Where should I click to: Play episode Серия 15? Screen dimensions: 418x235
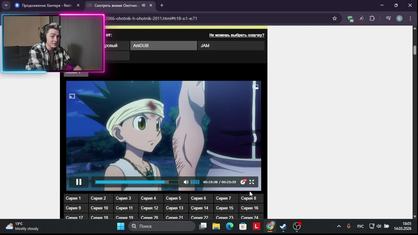tap(226, 208)
